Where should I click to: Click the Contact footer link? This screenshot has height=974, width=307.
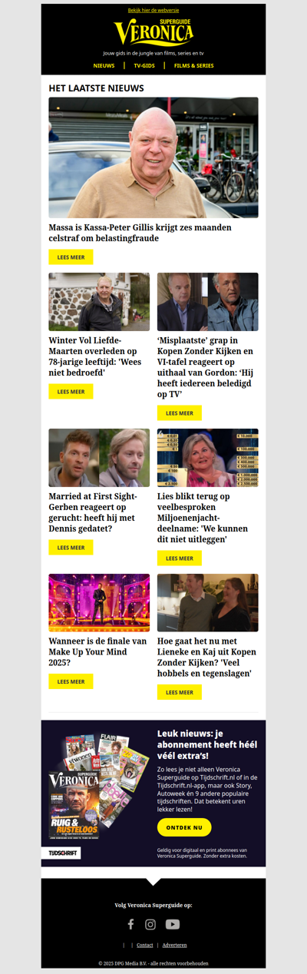point(145,945)
